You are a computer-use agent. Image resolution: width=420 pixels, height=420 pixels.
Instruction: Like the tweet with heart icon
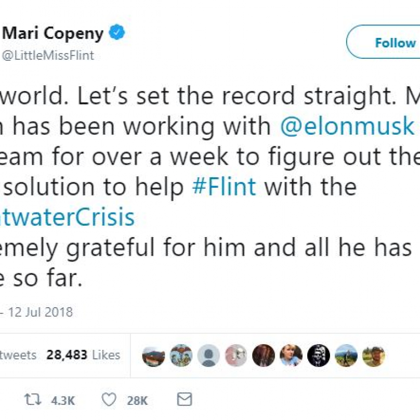(109, 400)
